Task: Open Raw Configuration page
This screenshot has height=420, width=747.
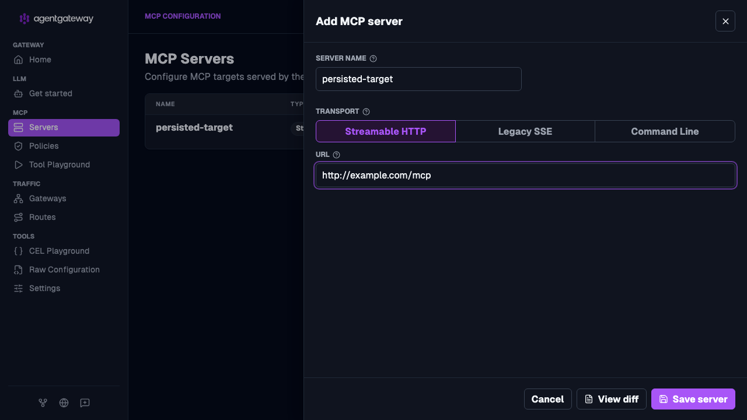Action: point(64,269)
